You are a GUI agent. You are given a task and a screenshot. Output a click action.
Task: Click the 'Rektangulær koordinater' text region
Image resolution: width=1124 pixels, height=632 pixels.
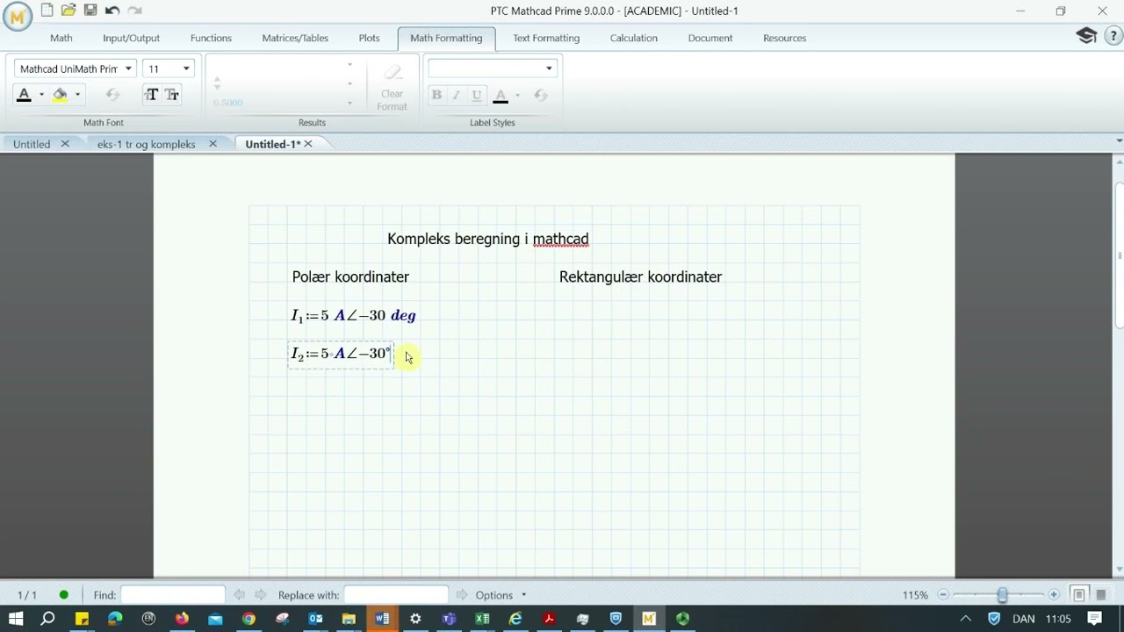640,276
